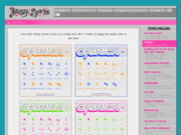Image resolution: width=181 pixels, height=135 pixels.
Task: Click the intro text about making custom cursors
Action: [73, 36]
